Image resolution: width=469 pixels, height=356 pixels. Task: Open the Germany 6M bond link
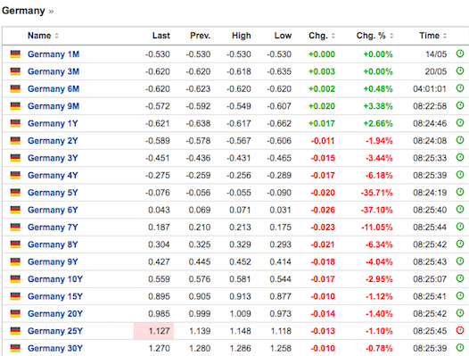tap(53, 89)
